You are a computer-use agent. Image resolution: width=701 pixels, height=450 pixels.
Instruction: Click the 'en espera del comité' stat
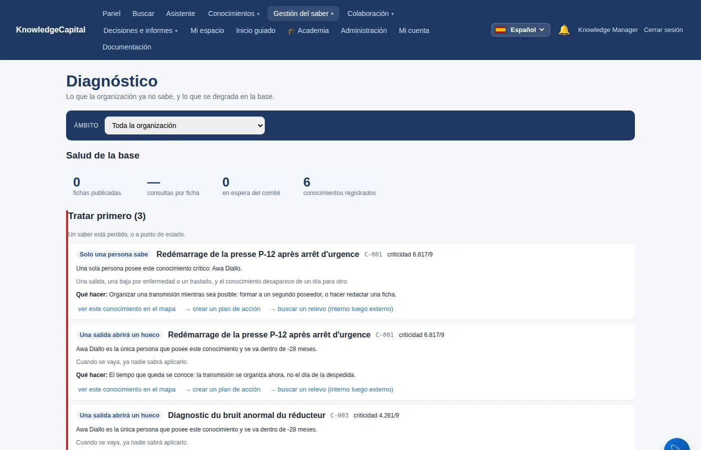251,186
